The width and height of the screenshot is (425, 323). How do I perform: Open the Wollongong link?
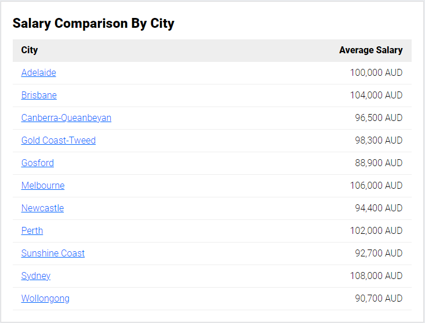coord(45,299)
